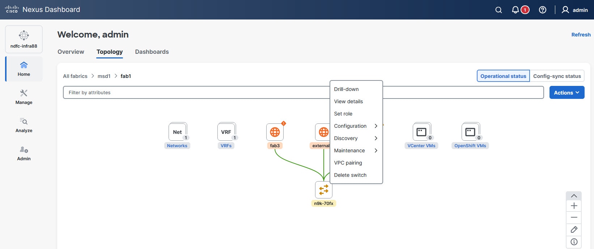Expand the Configuration submenu
The height and width of the screenshot is (249, 594).
(356, 126)
